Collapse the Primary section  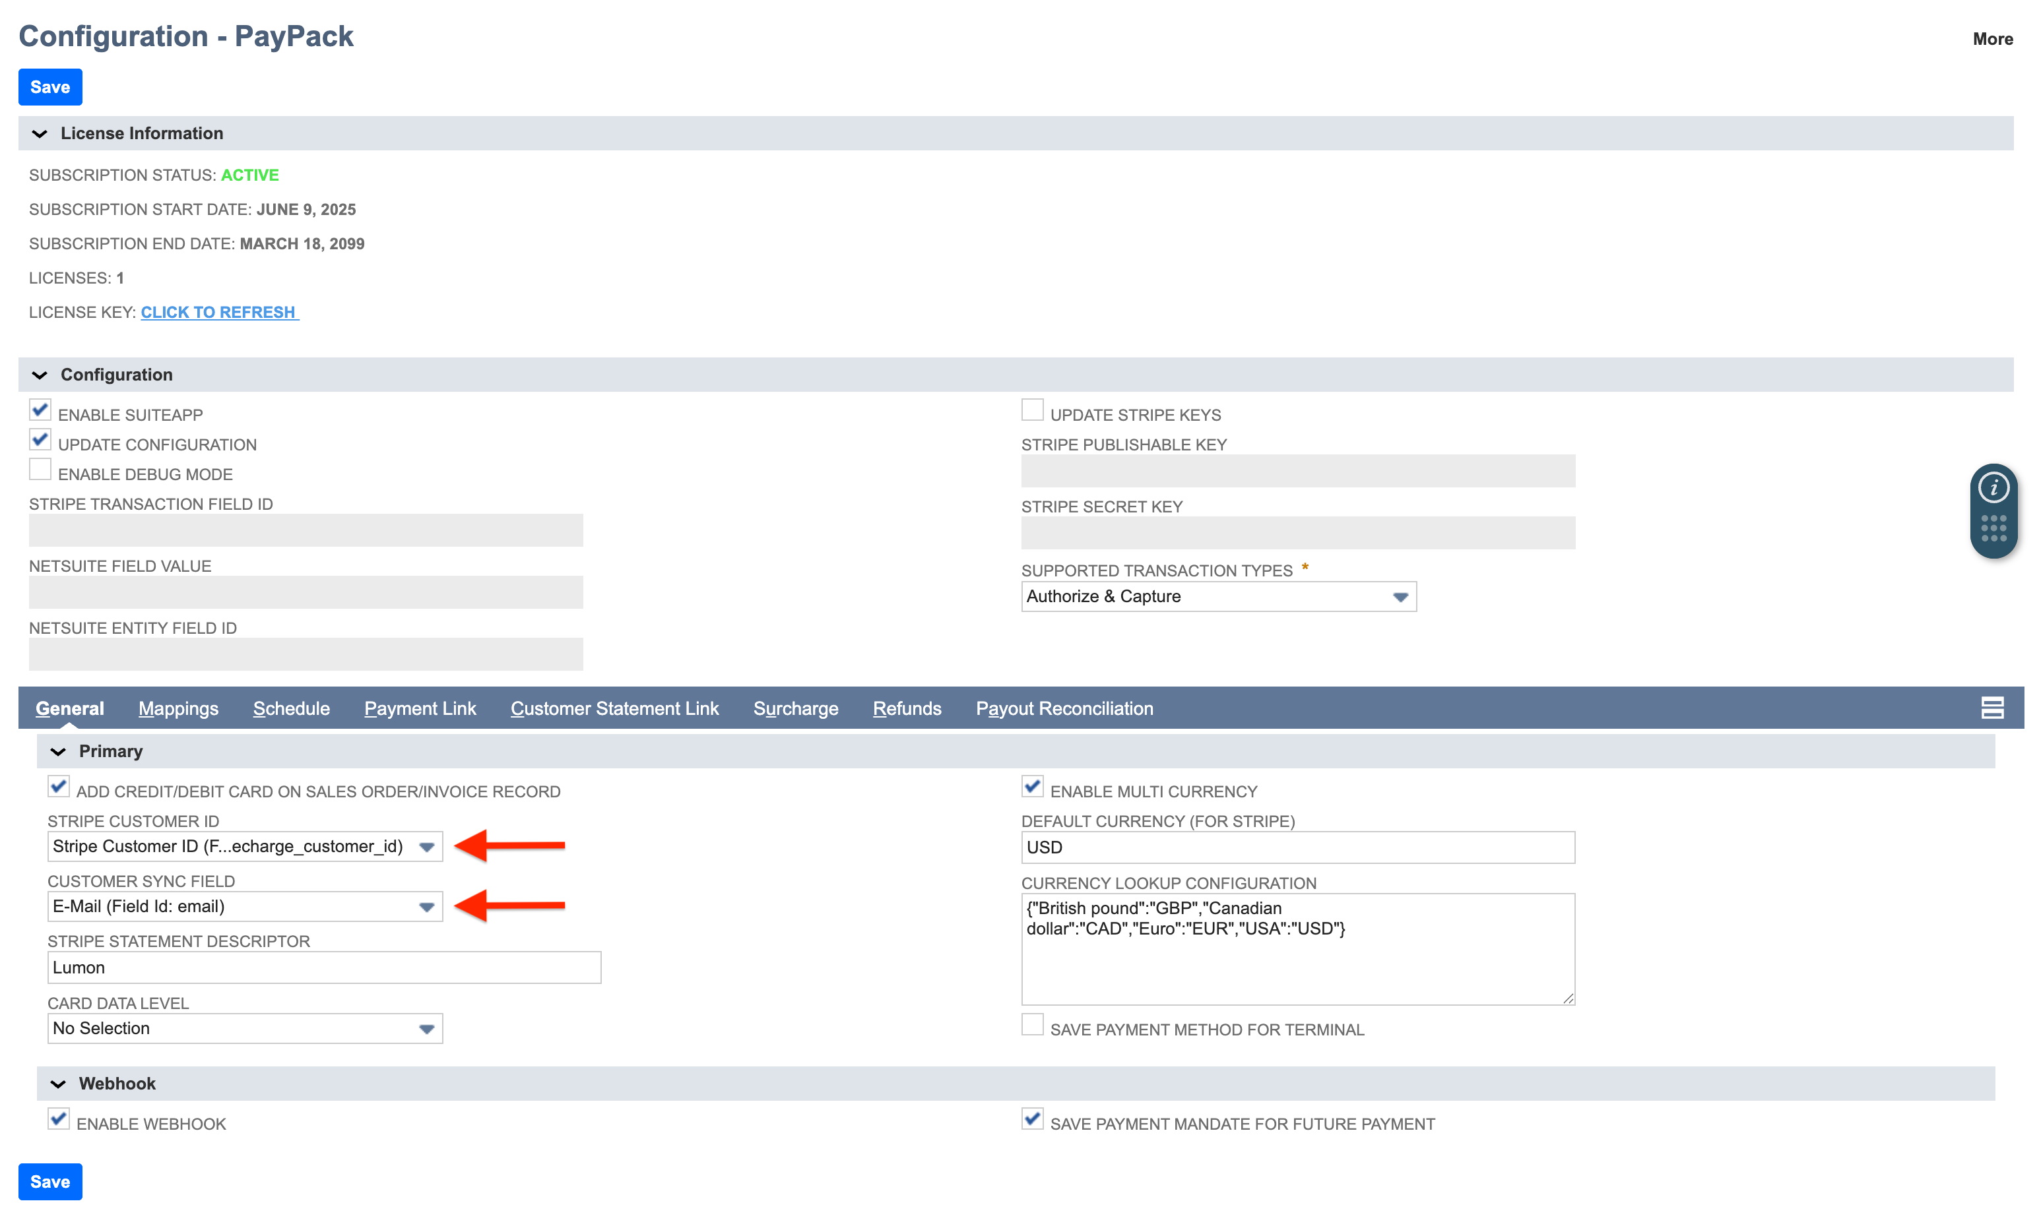pyautogui.click(x=58, y=751)
